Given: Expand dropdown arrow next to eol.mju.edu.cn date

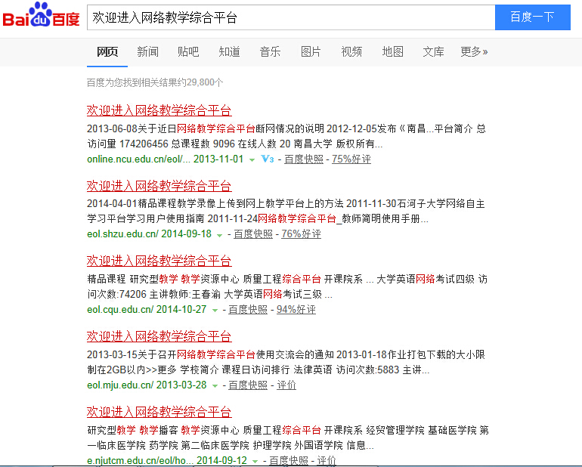Looking at the screenshot, I should coord(215,386).
